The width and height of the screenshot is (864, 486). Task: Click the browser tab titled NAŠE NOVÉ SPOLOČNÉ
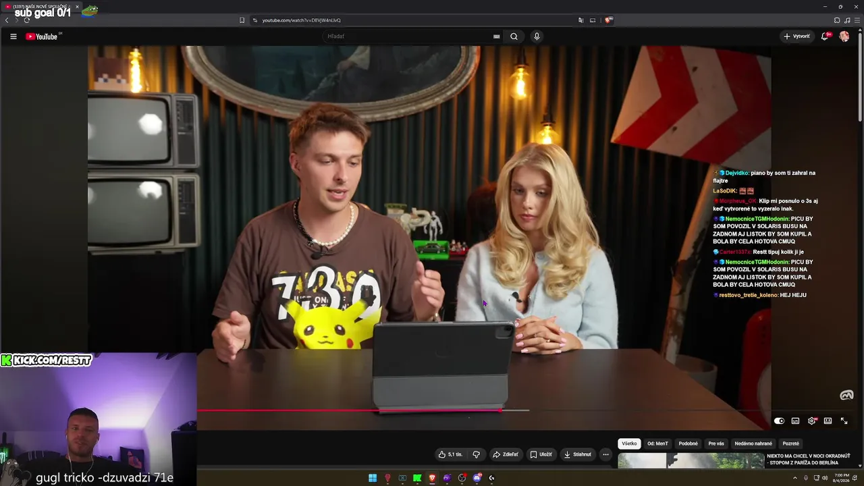tap(42, 7)
